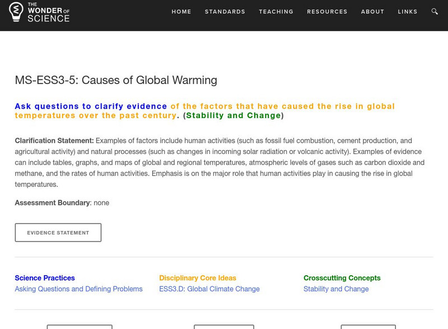Click the Wonder of Science lightbulb logo

(x=17, y=12)
